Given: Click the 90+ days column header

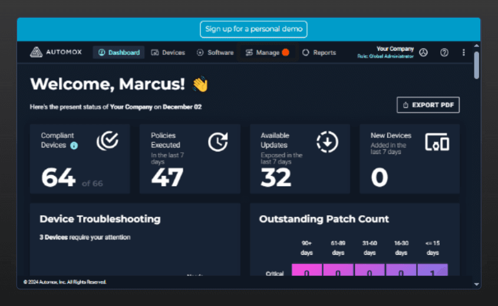Looking at the screenshot, I should [307, 248].
